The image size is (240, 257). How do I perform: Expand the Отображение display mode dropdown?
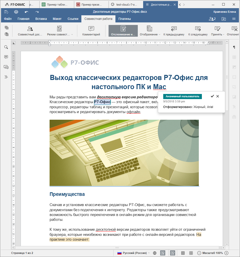[x=159, y=35]
